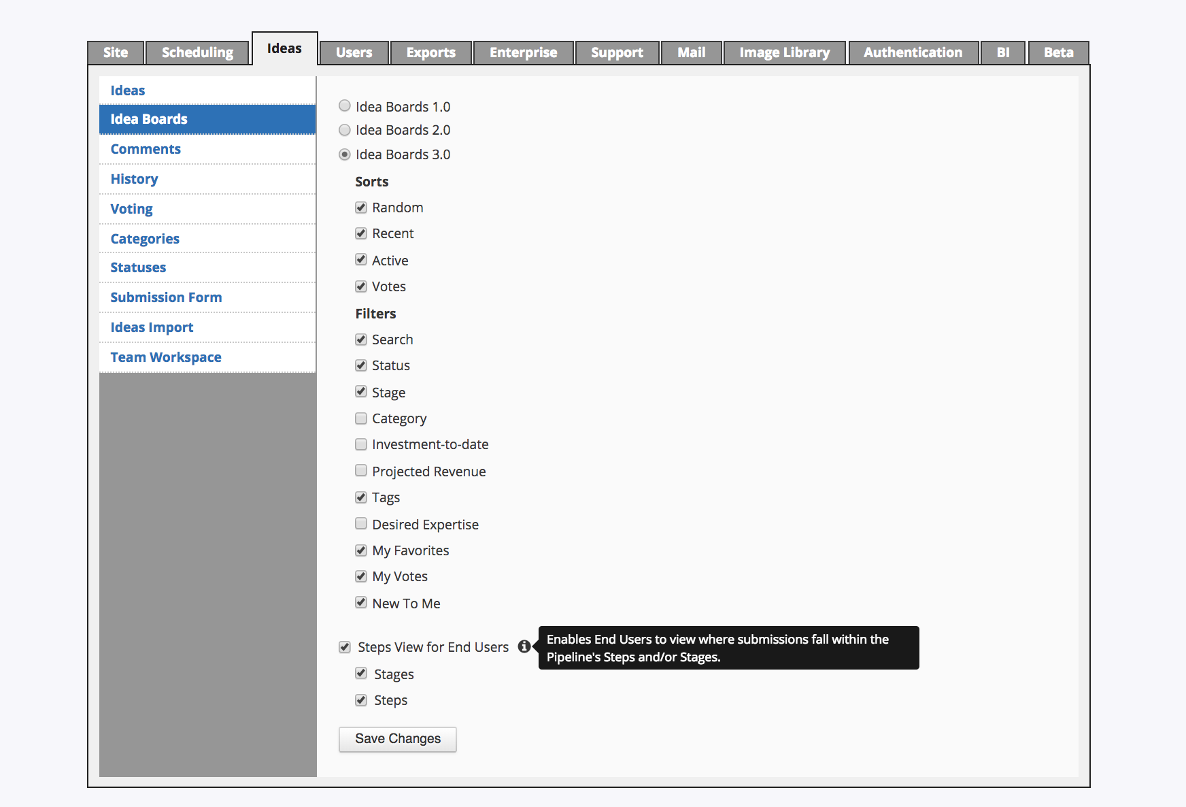Open Comments settings in sidebar
This screenshot has width=1186, height=807.
click(x=207, y=149)
